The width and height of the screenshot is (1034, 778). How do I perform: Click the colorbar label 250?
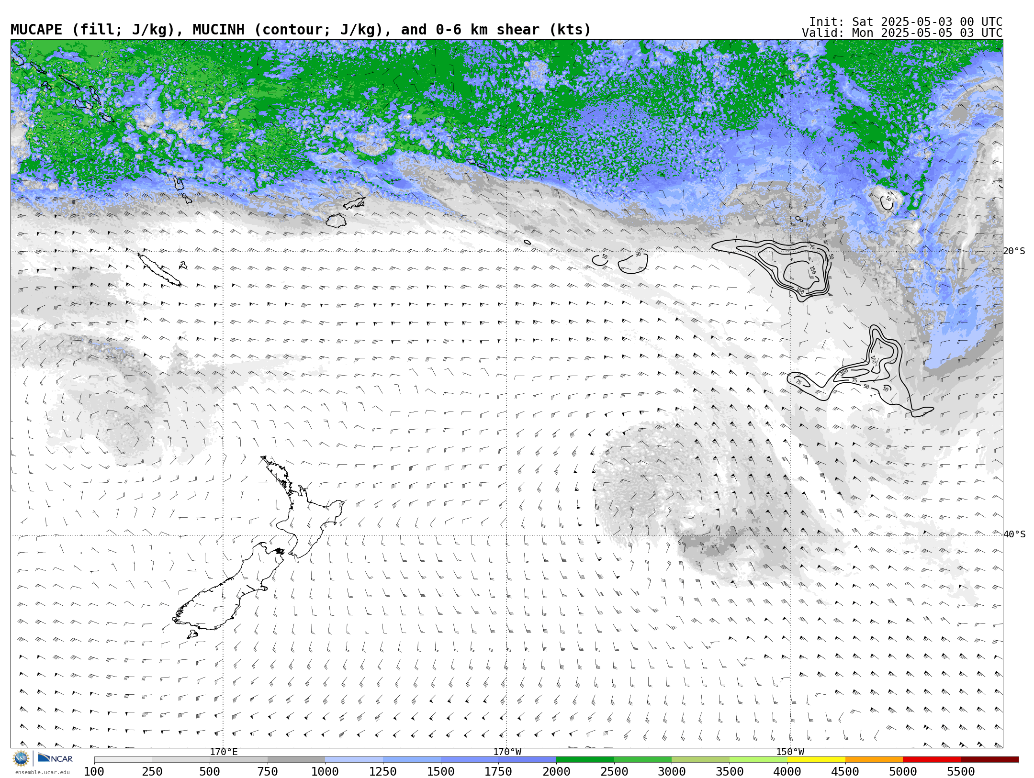click(152, 772)
